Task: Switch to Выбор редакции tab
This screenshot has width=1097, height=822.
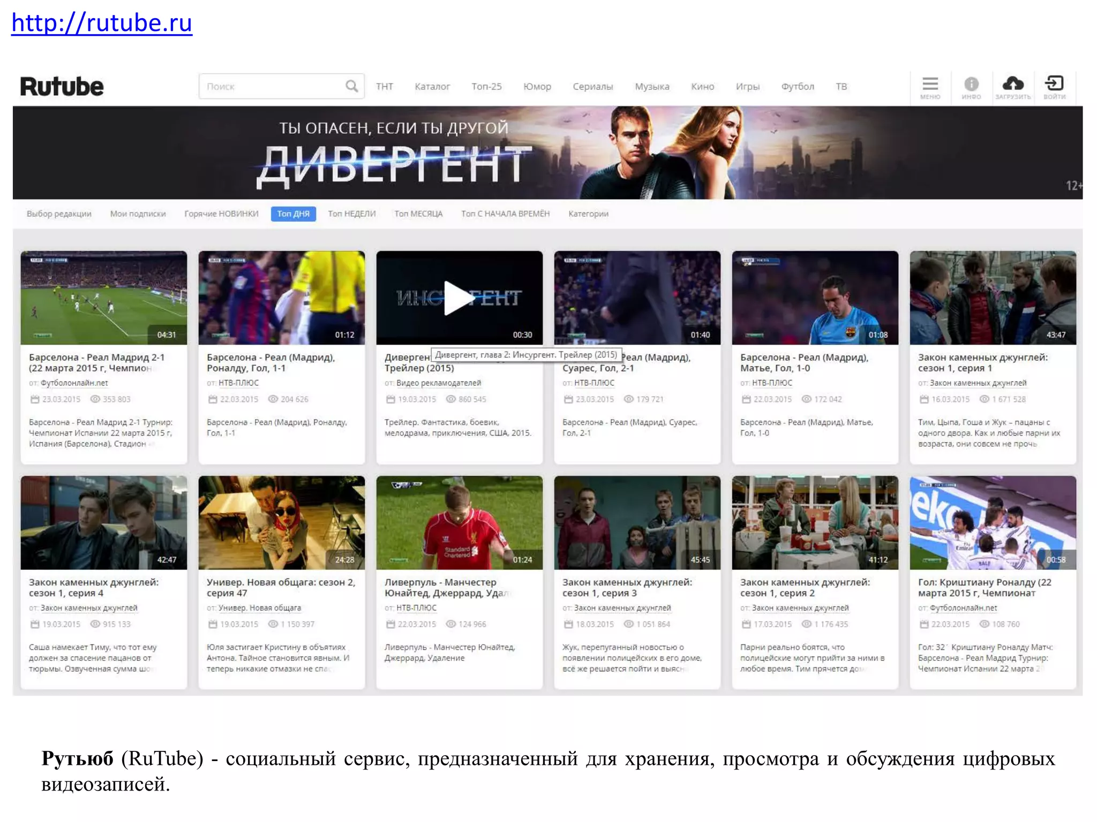Action: coord(59,214)
